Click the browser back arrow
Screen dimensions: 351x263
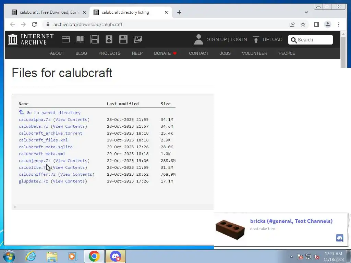(x=12, y=24)
